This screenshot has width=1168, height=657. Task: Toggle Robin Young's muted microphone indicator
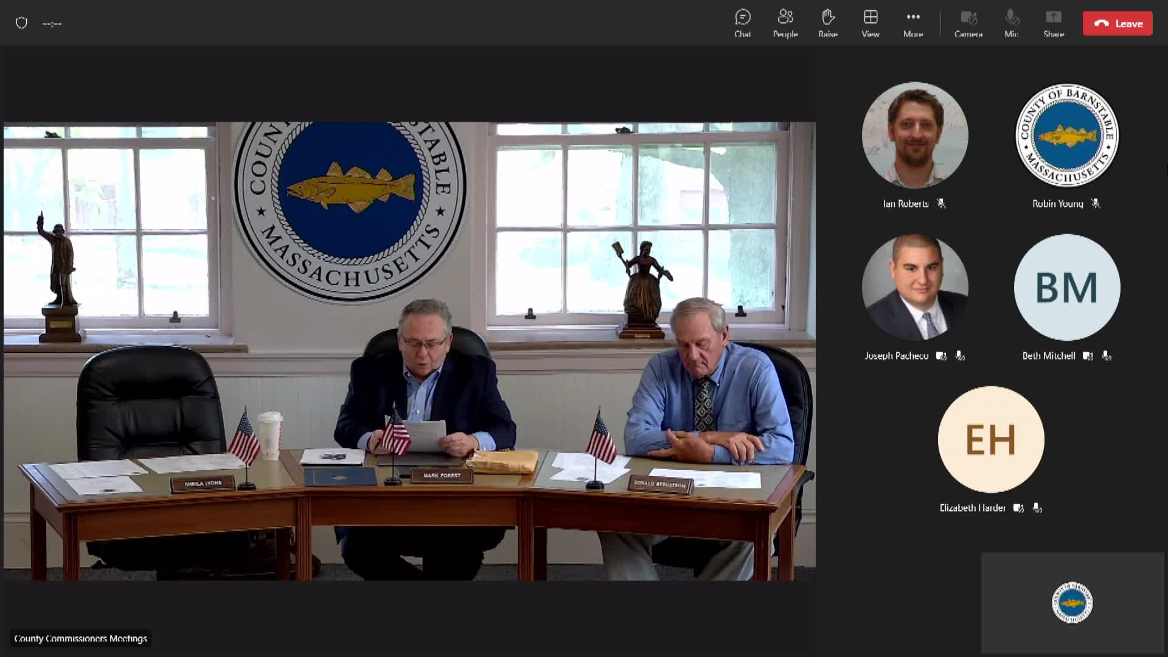click(1096, 204)
